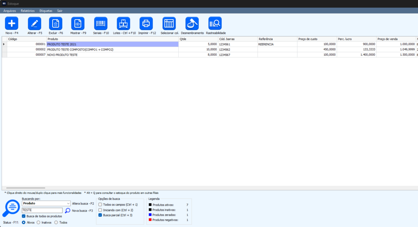Open the Rastreabilidade barcode search icon
This screenshot has height=227, width=418.
[215, 23]
